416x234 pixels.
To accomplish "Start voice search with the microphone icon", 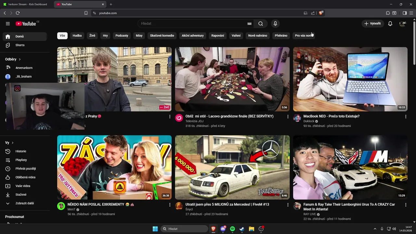I will pyautogui.click(x=275, y=23).
